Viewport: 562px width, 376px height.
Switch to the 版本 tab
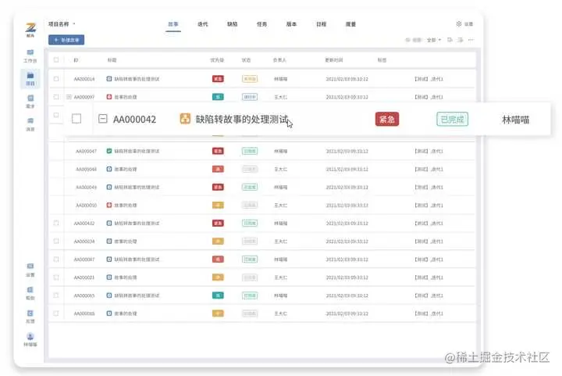(x=291, y=24)
